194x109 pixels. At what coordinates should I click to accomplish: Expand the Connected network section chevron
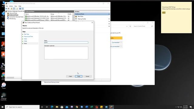point(121,42)
